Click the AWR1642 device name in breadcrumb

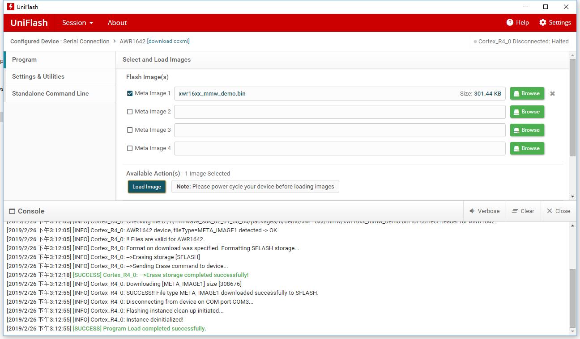132,41
